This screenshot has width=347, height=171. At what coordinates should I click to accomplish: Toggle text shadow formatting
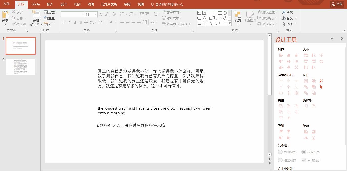tap(81, 22)
